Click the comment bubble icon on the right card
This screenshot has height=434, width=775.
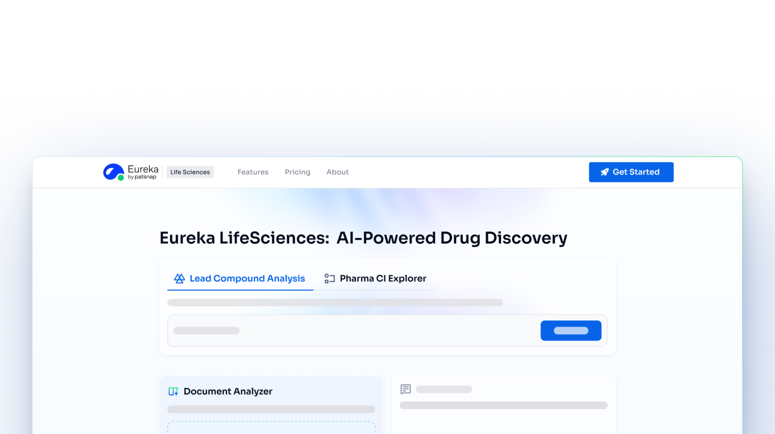coord(406,389)
